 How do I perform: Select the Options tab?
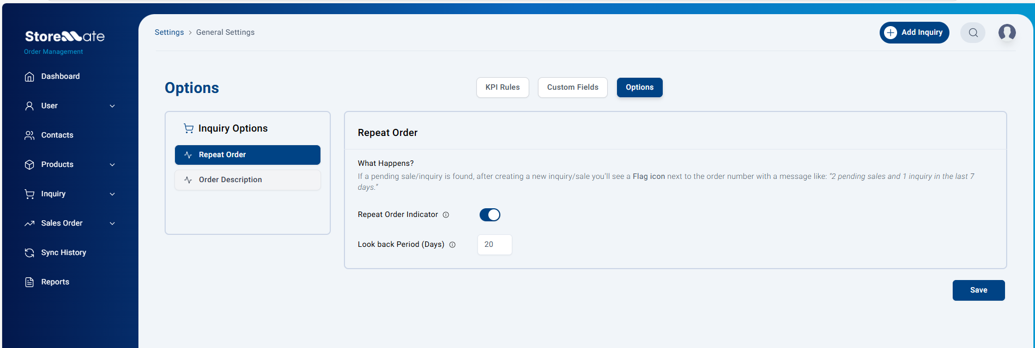pos(639,88)
